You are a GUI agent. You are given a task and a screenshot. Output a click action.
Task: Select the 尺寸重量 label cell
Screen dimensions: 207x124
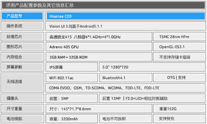[22, 109]
